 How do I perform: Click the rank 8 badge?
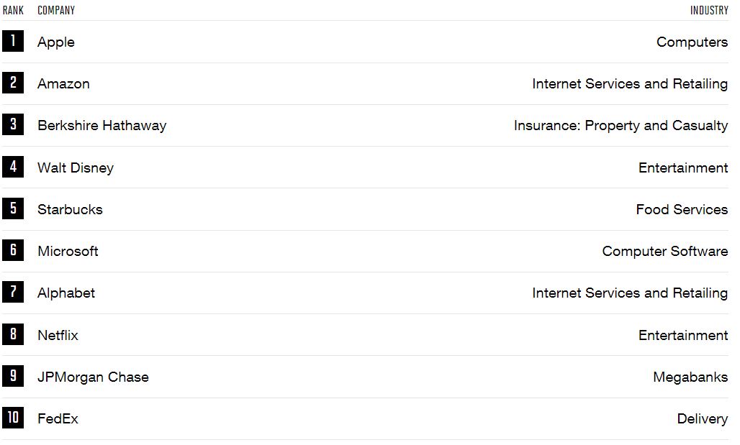pos(13,334)
